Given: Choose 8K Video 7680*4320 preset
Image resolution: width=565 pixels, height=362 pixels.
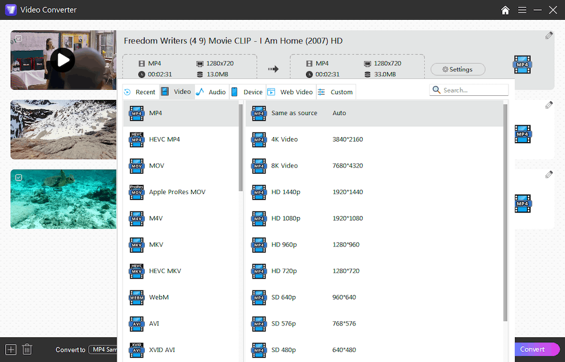Looking at the screenshot, I should 374,166.
